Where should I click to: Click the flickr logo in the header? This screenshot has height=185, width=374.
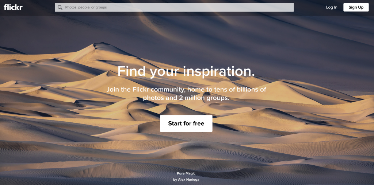[x=13, y=7]
